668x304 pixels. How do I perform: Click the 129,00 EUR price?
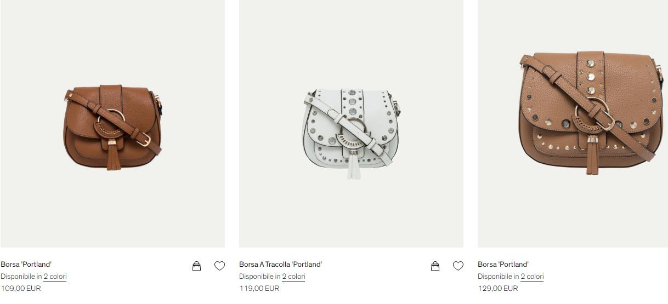(x=498, y=289)
